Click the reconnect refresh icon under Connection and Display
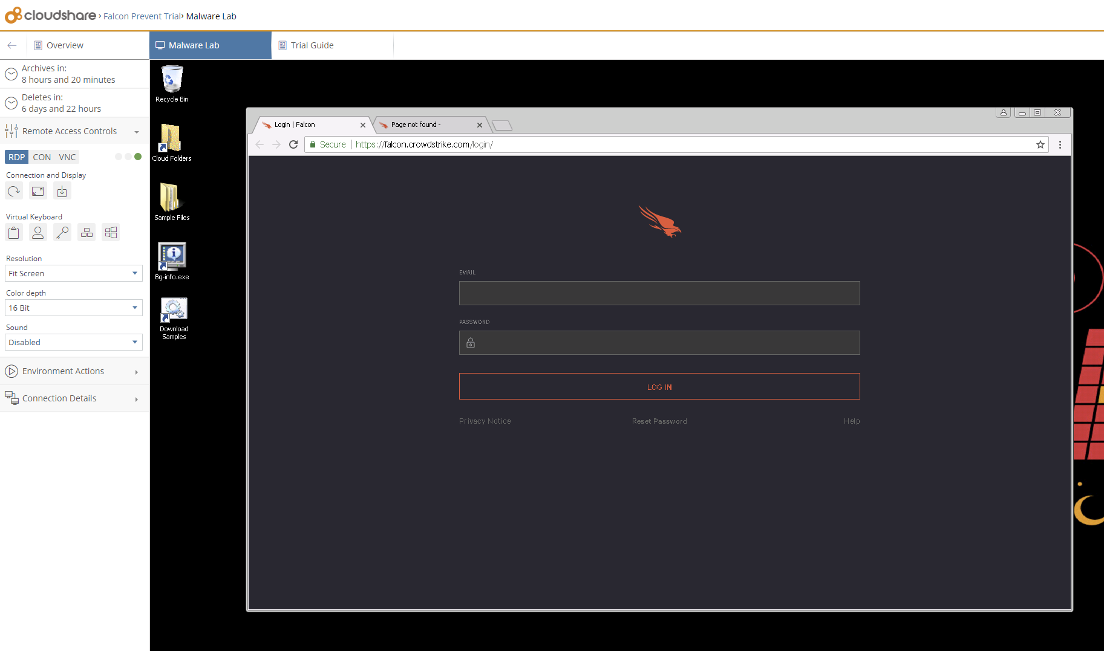The height and width of the screenshot is (651, 1104). 14,192
